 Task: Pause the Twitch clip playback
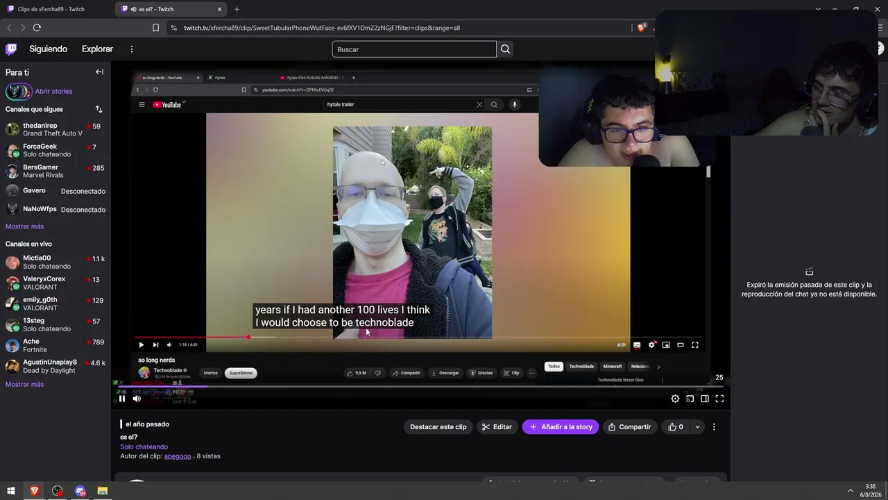[122, 399]
